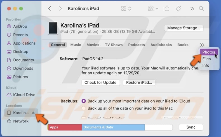Click the free space storage segment
This screenshot has width=221, height=137.
[x=159, y=127]
